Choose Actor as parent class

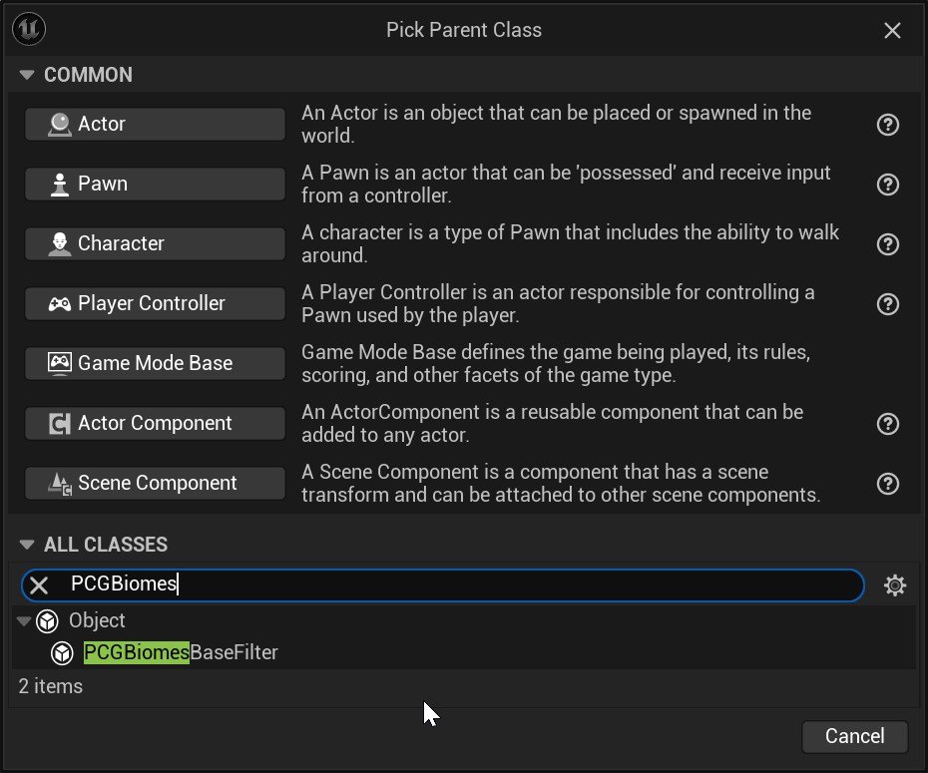point(155,125)
